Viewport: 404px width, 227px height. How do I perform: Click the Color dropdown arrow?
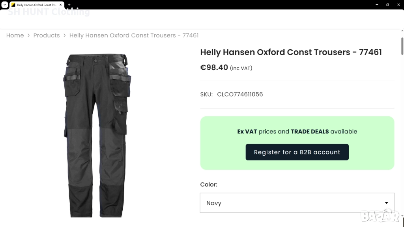386,203
